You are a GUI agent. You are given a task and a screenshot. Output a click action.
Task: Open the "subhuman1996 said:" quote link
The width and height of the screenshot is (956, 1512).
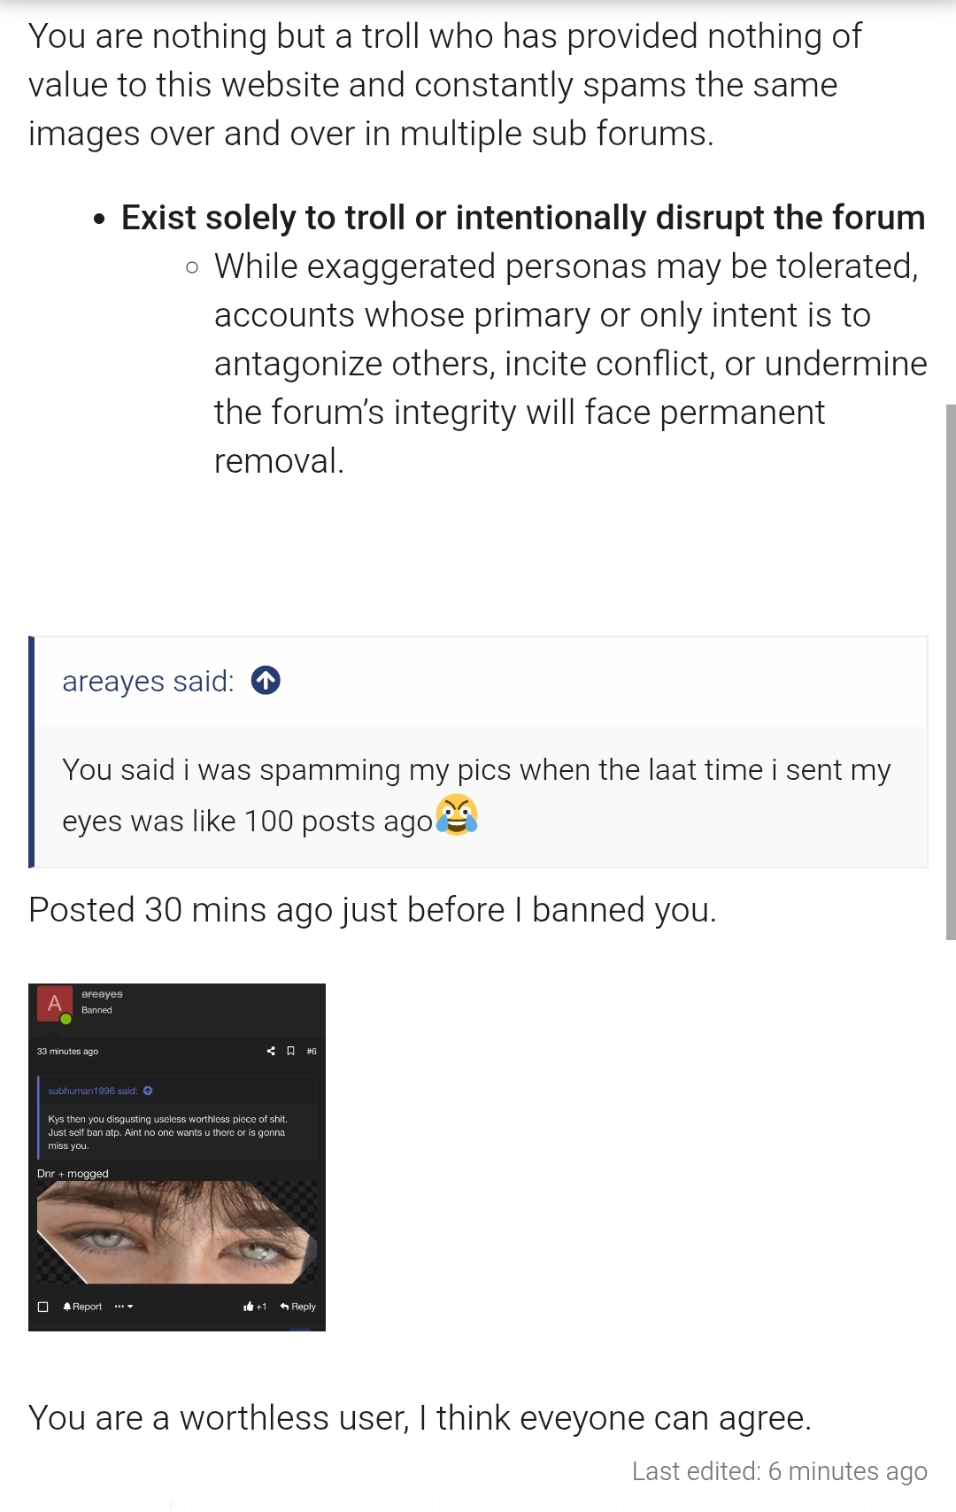pyautogui.click(x=92, y=1091)
